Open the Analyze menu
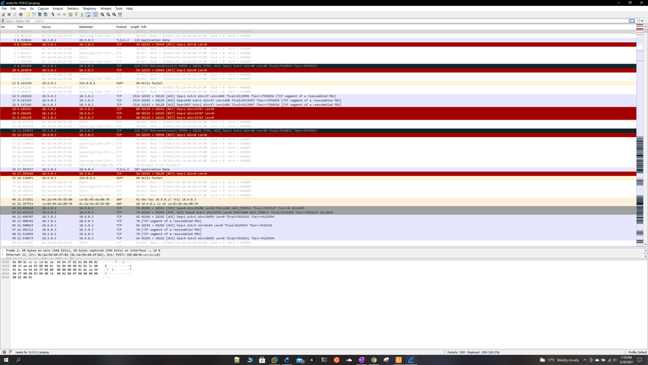This screenshot has height=365, width=648. 58,8
